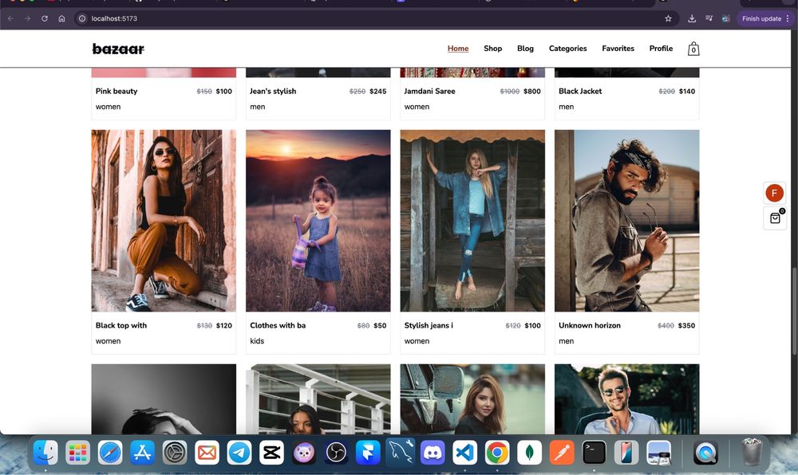Open System Settings in the dock
798x475 pixels.
point(175,452)
